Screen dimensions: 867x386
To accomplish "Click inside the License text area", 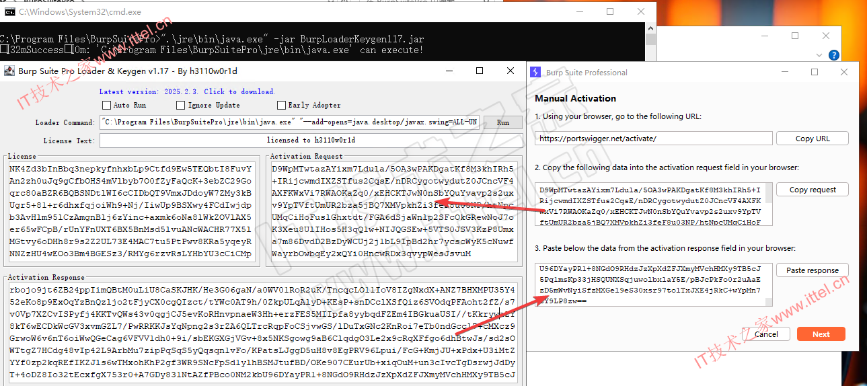I will point(130,211).
